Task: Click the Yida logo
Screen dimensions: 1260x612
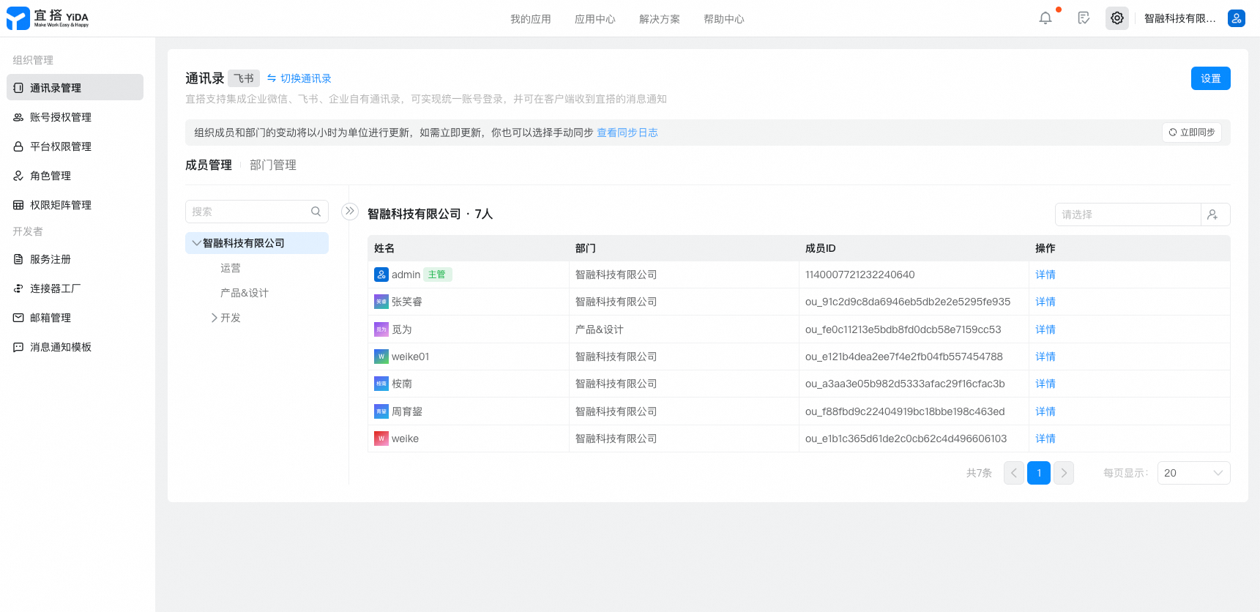Action: [48, 18]
